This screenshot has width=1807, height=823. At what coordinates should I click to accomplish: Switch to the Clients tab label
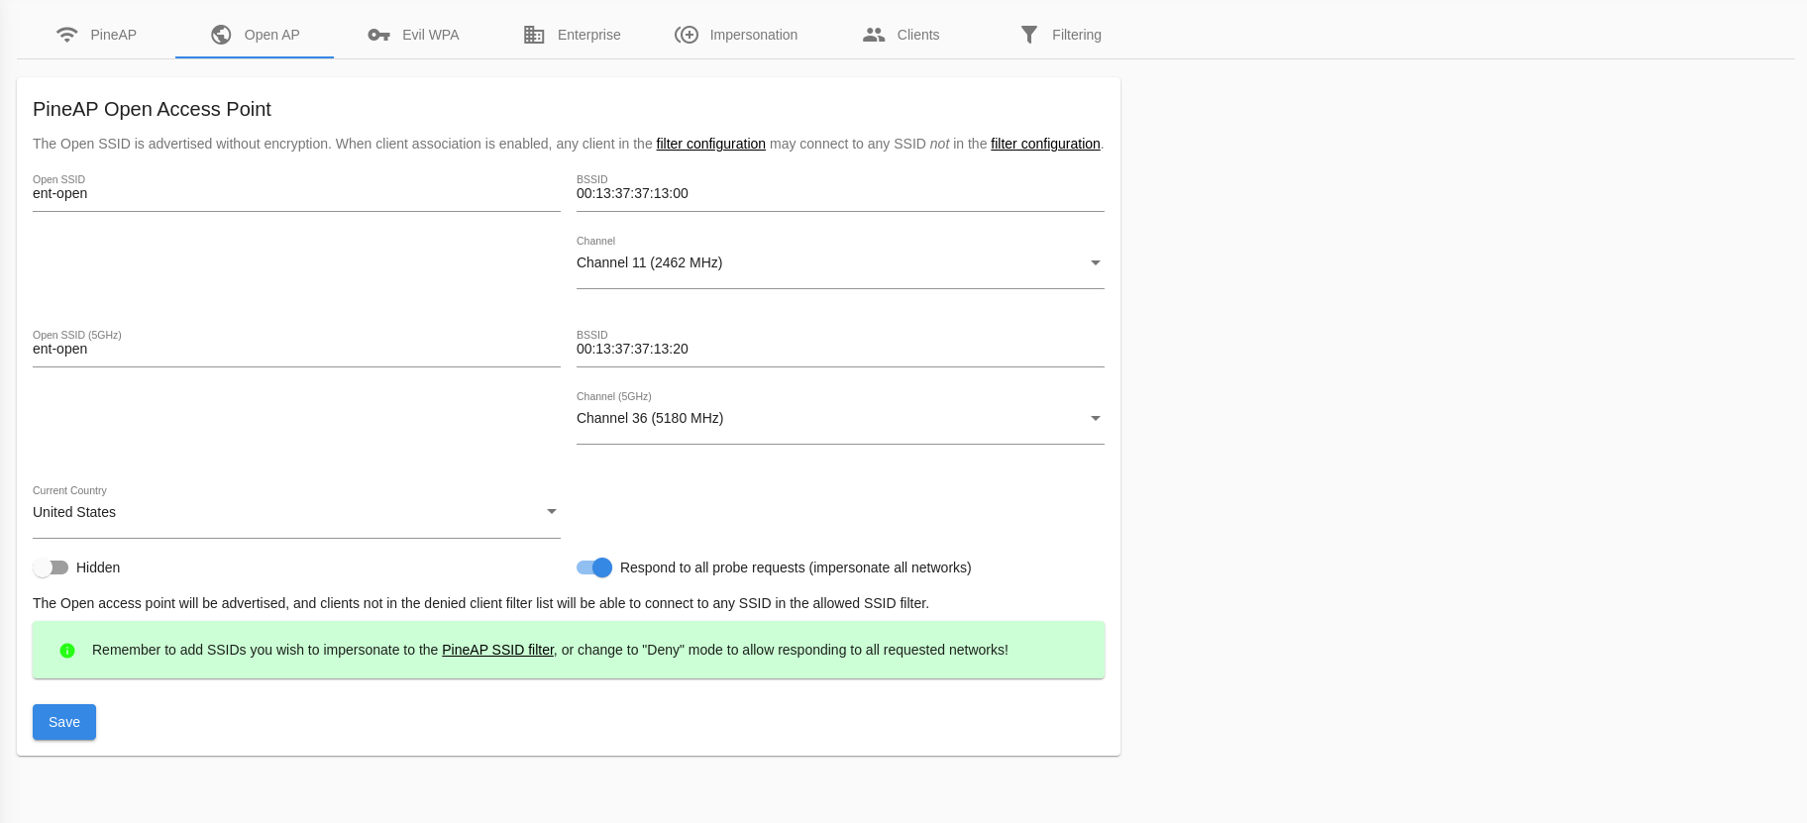tap(917, 35)
